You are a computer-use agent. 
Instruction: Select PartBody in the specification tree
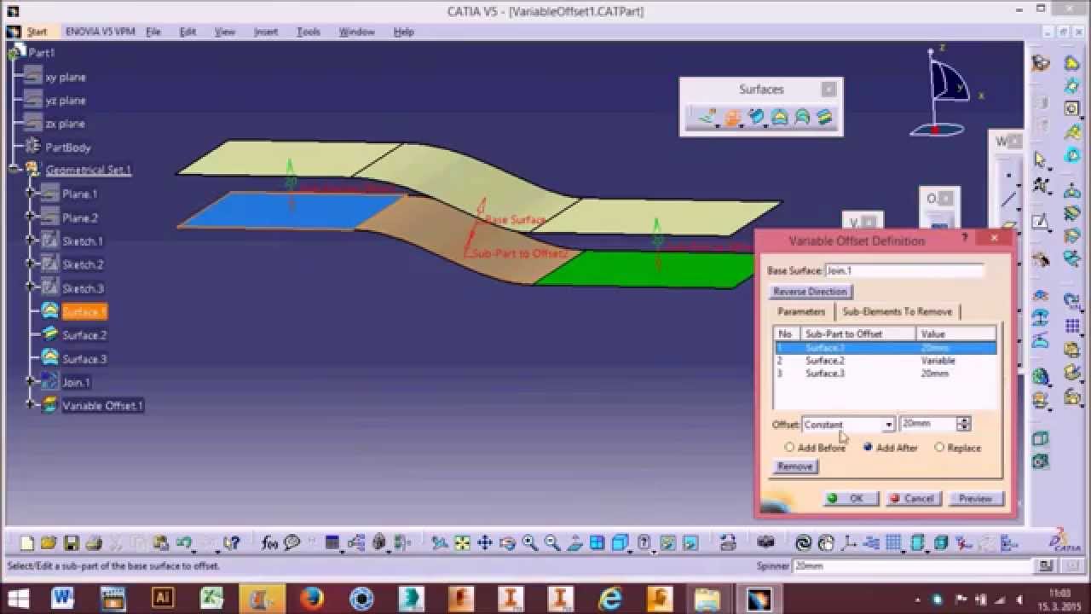pos(68,147)
